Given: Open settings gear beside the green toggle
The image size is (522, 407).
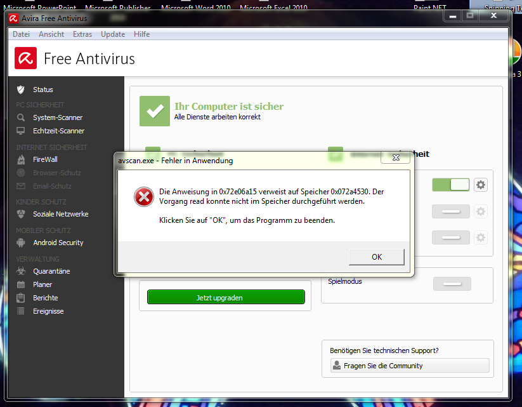Looking at the screenshot, I should (480, 185).
